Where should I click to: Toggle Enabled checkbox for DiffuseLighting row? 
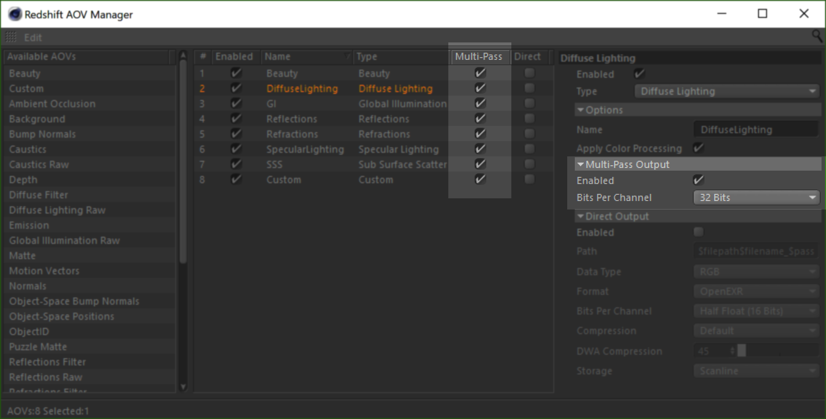236,88
